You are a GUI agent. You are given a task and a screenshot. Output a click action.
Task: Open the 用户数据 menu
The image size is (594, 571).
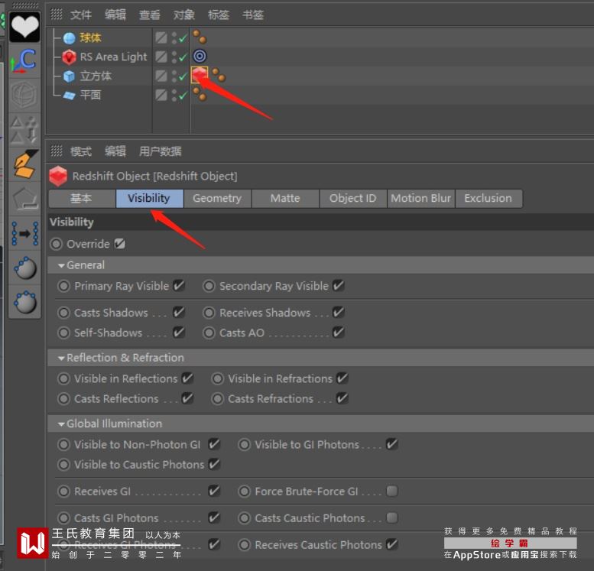(x=161, y=151)
